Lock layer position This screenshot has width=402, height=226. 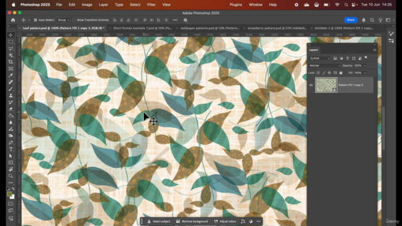tap(329, 73)
